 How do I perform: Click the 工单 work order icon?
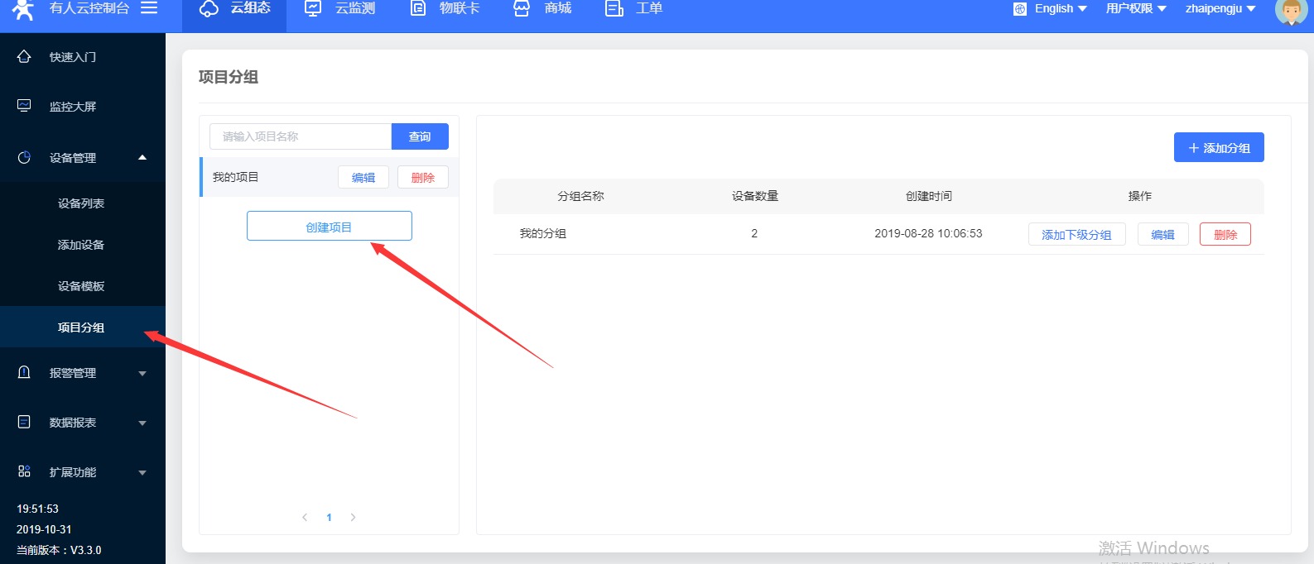(x=614, y=8)
